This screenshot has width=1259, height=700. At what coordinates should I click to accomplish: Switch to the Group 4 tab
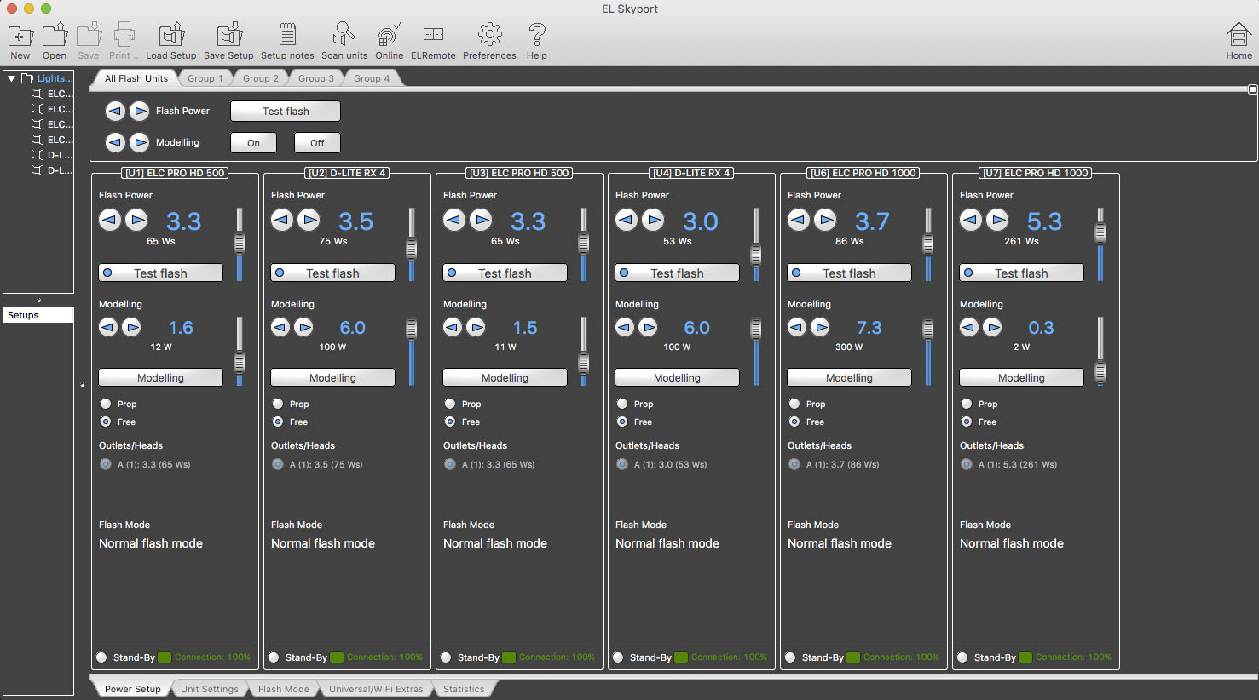372,78
